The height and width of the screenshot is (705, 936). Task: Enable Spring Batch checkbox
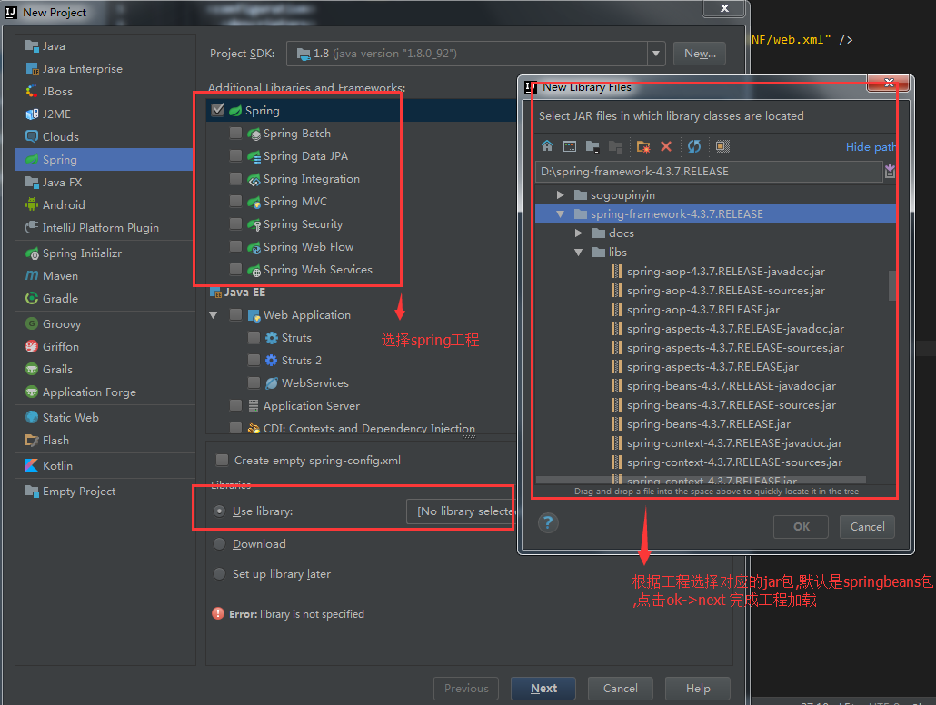tap(235, 134)
